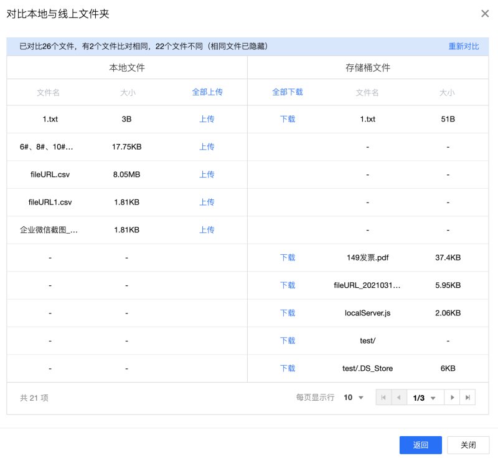The height and width of the screenshot is (458, 498).
Task: Download 149发票.pdf from the bucket
Action: pos(288,257)
